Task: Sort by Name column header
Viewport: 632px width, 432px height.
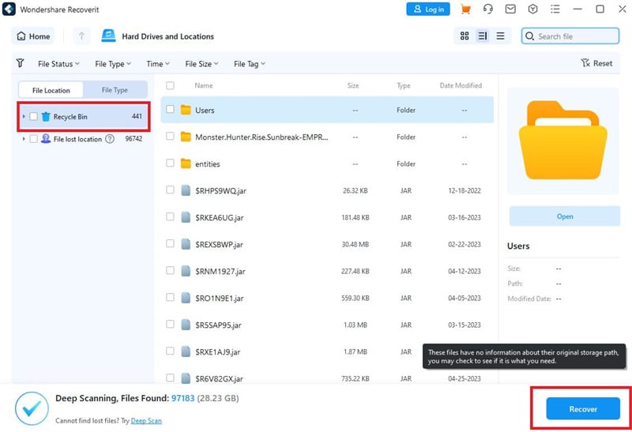Action: coord(204,85)
